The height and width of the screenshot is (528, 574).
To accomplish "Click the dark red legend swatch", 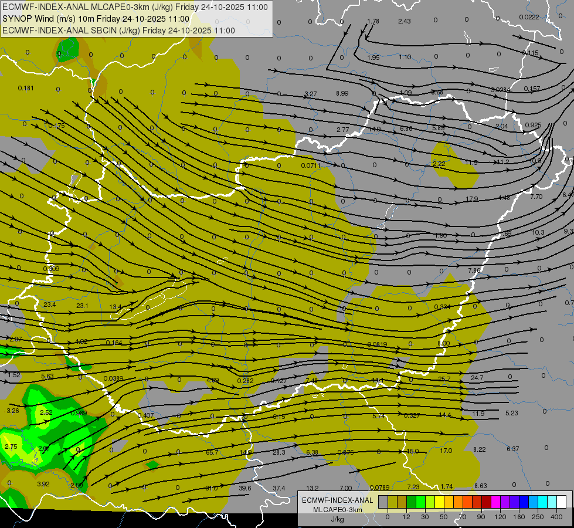I will (487, 502).
